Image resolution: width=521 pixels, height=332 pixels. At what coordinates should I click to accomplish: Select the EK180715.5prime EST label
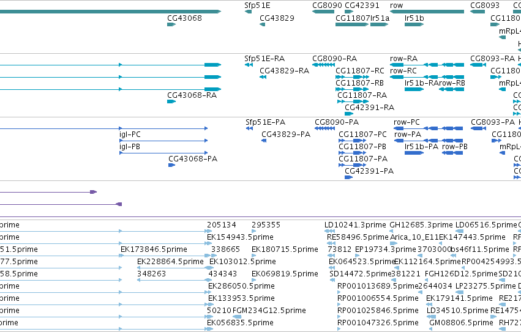(285, 250)
